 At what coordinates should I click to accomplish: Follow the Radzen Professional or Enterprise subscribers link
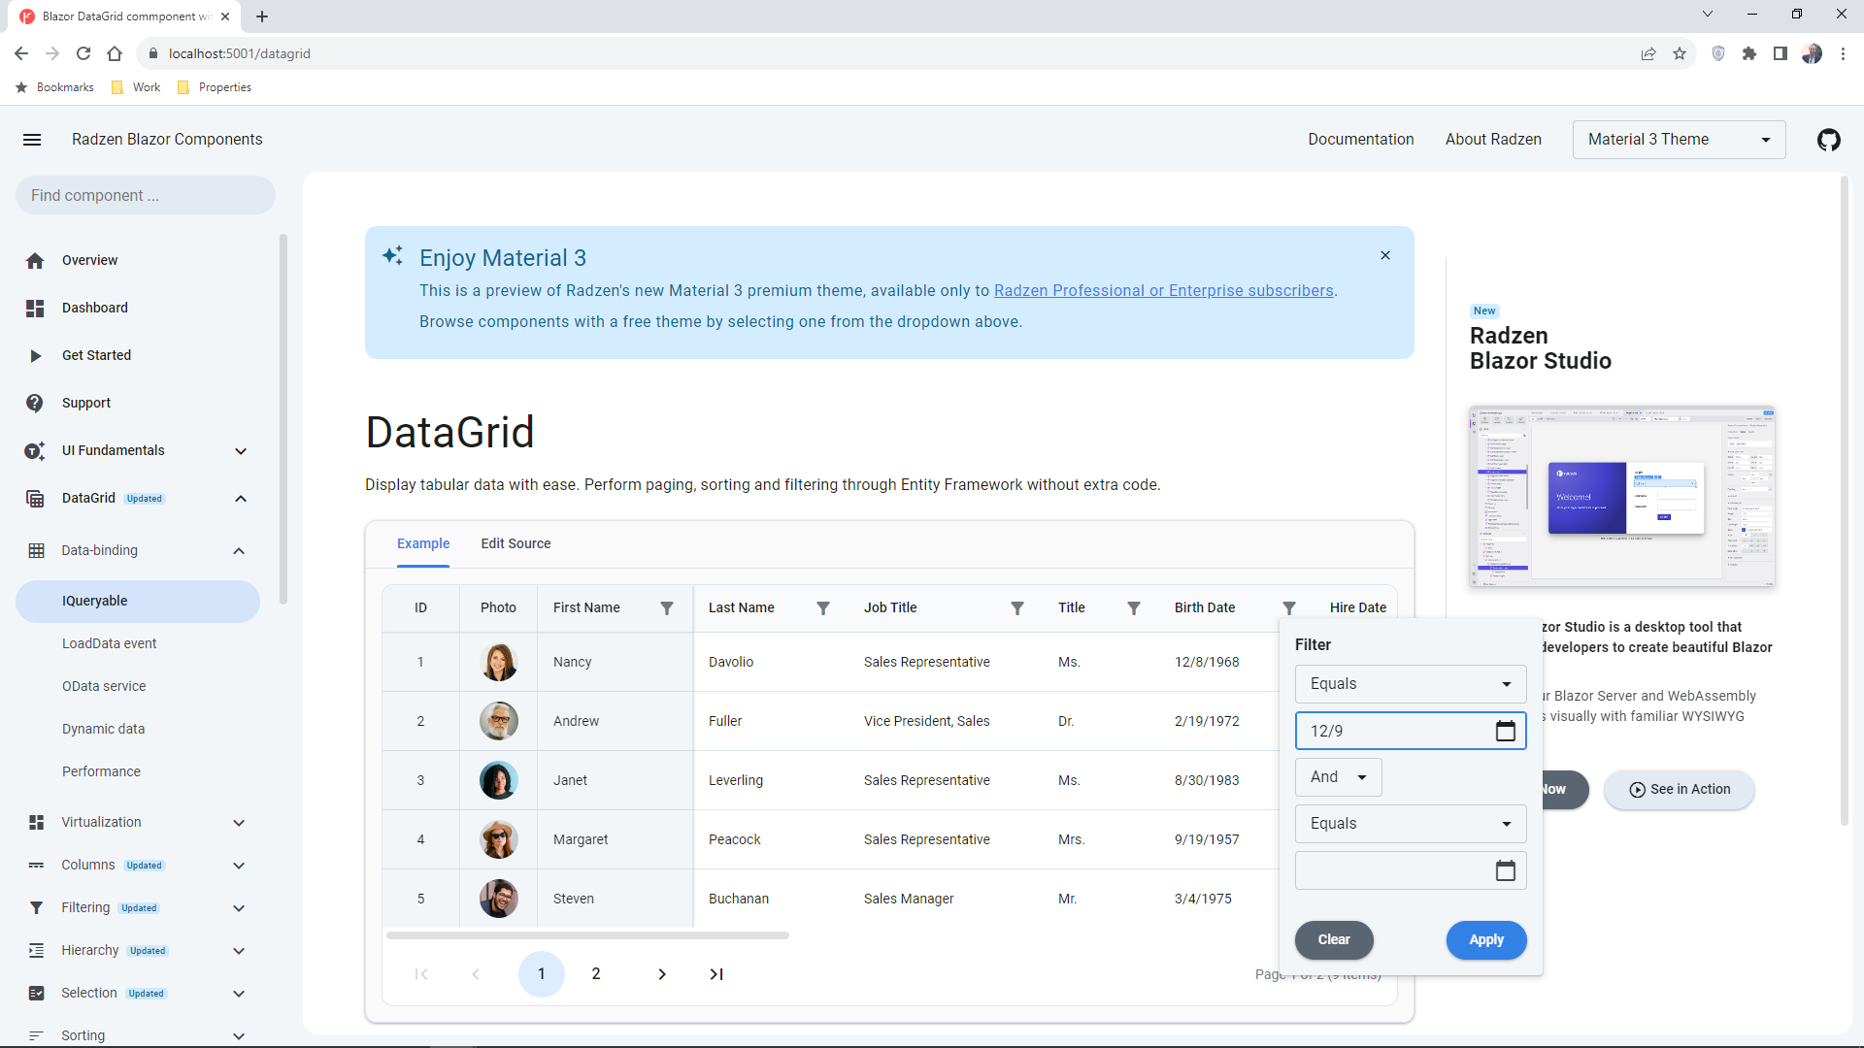click(1163, 291)
